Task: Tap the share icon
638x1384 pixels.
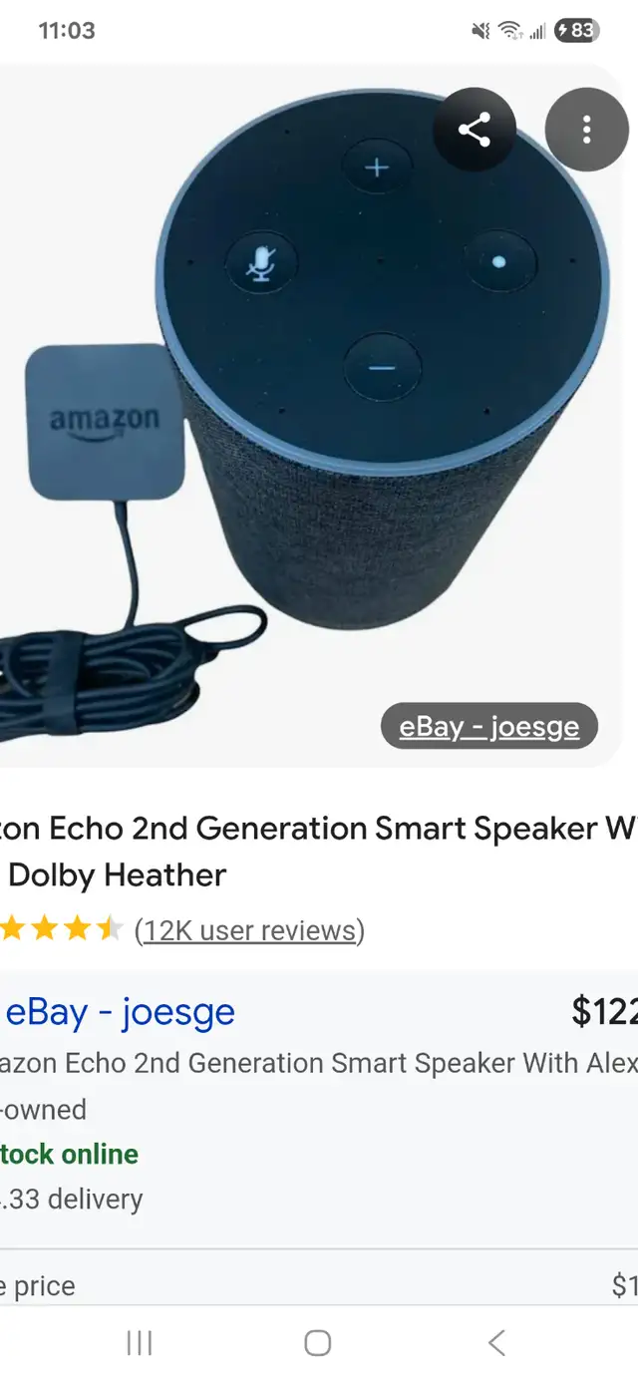Action: (x=475, y=130)
